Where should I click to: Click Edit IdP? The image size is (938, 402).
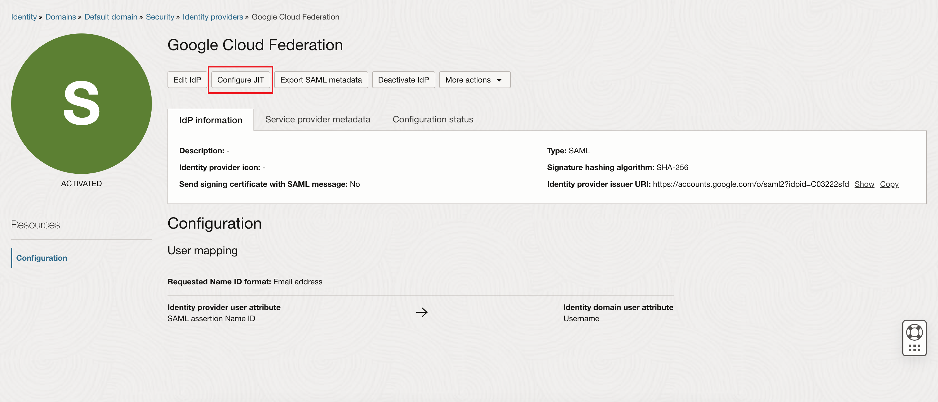187,80
